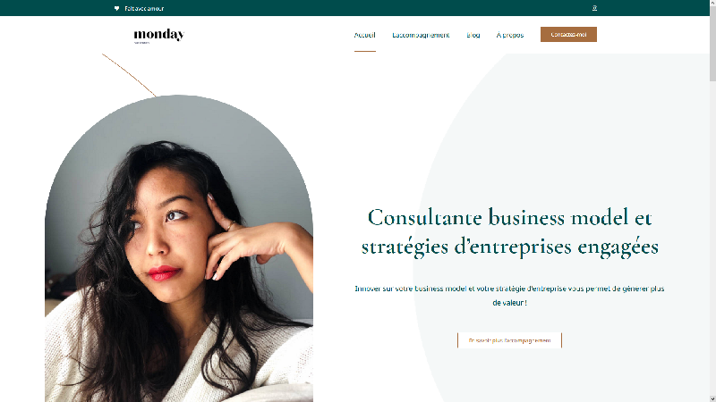Open the L'accompagnement menu item
This screenshot has width=716, height=402.
pos(421,35)
